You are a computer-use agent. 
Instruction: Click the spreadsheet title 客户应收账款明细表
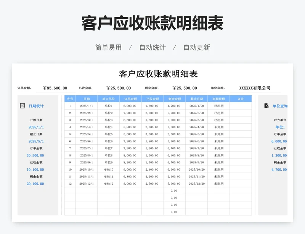[158, 74]
